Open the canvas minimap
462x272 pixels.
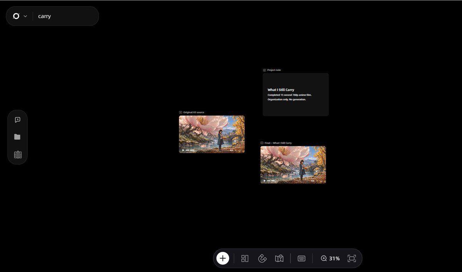coord(279,259)
